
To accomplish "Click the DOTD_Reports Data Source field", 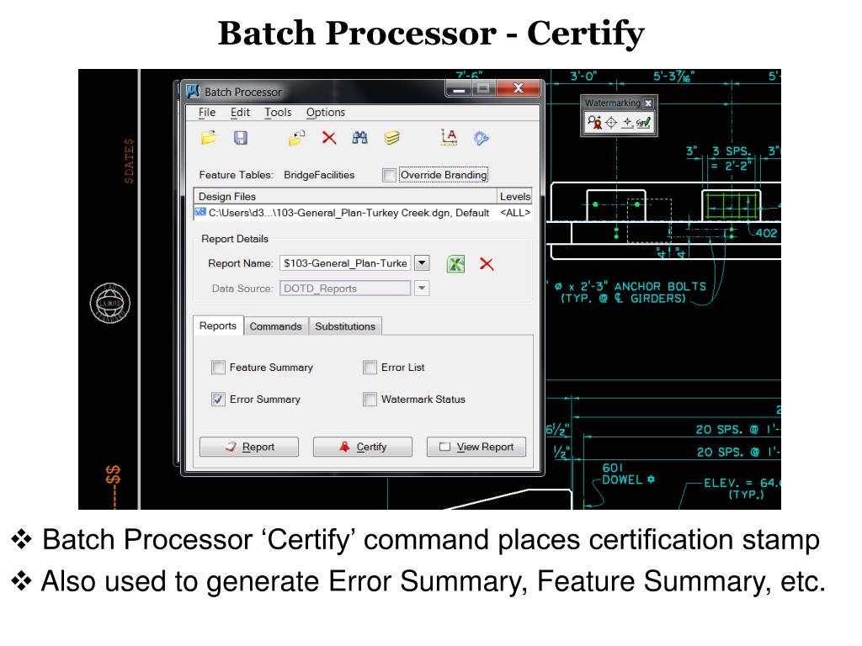I will (345, 288).
